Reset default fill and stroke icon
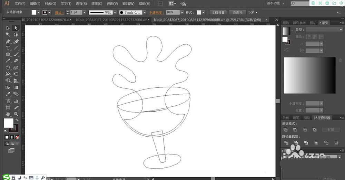Image resolution: width=345 pixels, height=180 pixels. point(6,131)
